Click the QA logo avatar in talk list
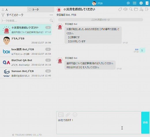This screenshot has width=150, height=137. [6, 62]
